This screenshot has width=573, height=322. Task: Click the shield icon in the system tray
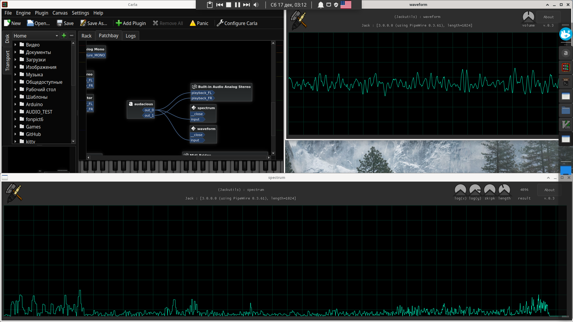click(x=336, y=5)
